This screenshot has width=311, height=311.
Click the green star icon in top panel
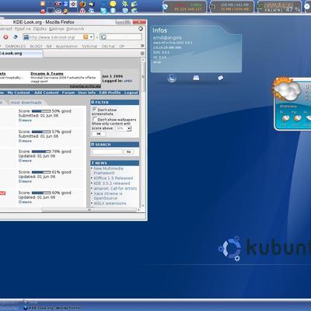pyautogui.click(x=125, y=4)
